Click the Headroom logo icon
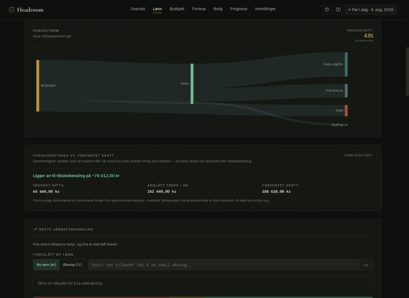This screenshot has height=298, width=409. [12, 10]
